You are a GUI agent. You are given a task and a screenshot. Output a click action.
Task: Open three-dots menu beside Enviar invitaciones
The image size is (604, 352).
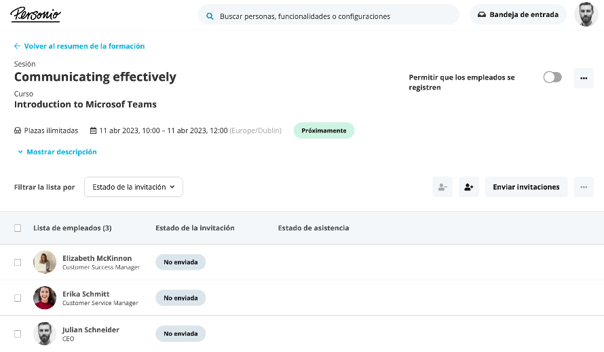[x=584, y=187]
